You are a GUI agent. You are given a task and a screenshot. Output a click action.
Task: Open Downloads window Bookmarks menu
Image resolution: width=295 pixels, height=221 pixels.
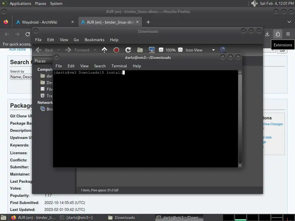click(x=94, y=40)
